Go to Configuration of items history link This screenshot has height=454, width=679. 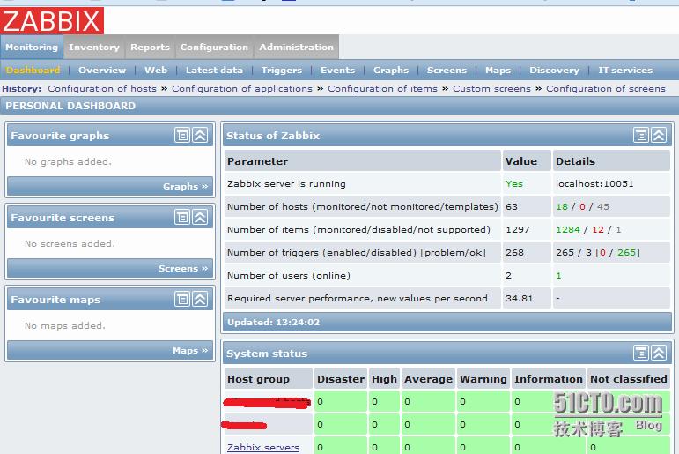382,88
